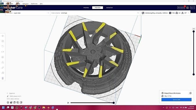Click the Save to Disk button

coord(176,100)
